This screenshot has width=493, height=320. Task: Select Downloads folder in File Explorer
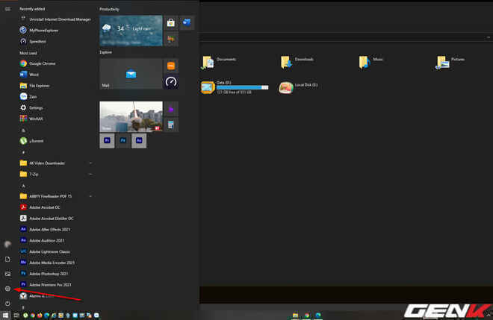297,62
